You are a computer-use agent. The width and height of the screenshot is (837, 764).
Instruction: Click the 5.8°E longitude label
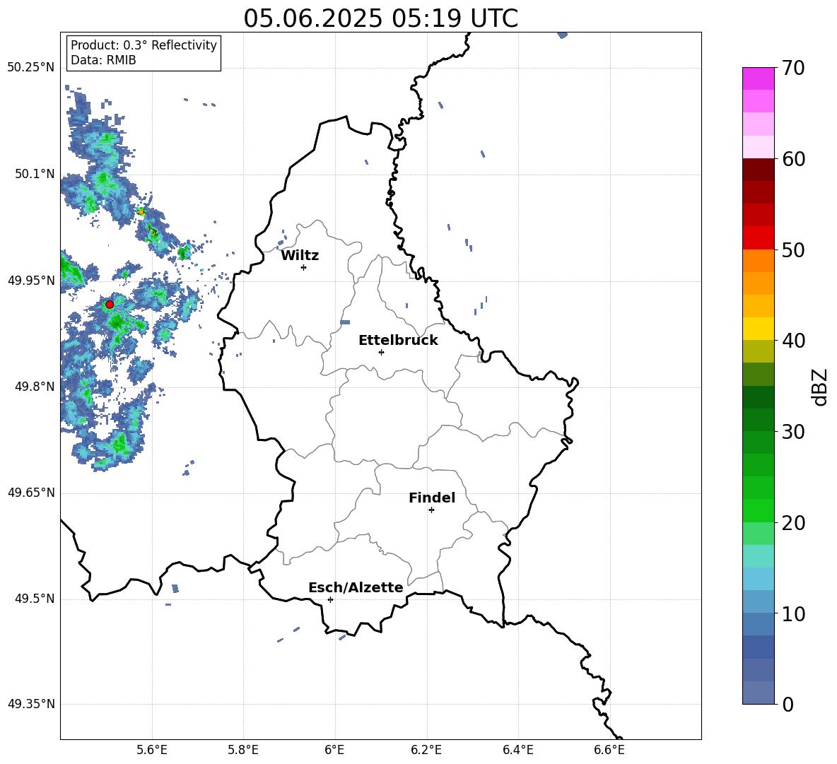(243, 750)
